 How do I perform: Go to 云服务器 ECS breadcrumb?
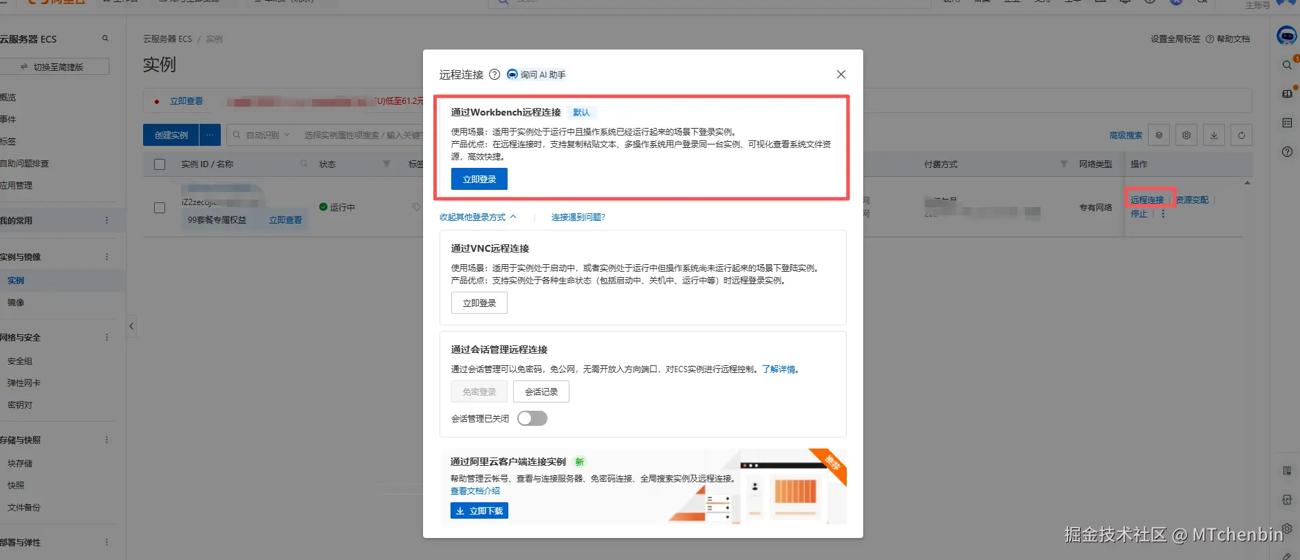pos(167,39)
